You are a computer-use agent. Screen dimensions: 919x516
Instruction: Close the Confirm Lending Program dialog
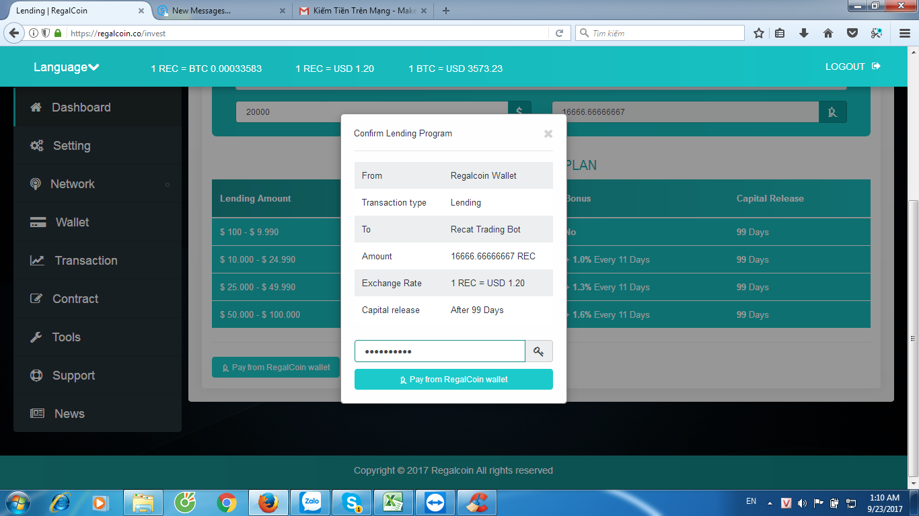tap(548, 134)
